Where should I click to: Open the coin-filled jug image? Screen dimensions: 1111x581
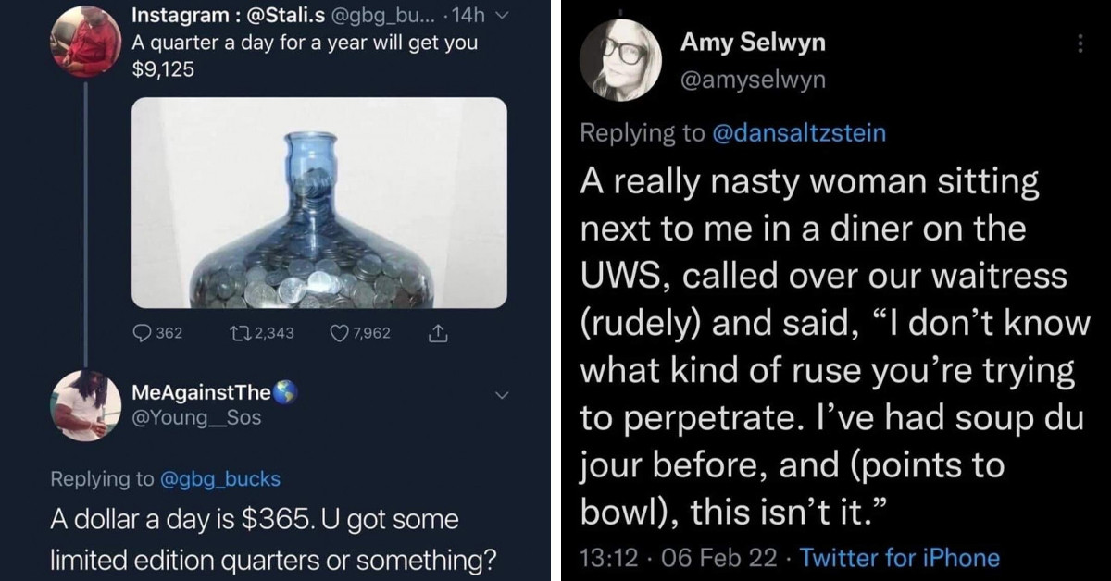click(319, 203)
